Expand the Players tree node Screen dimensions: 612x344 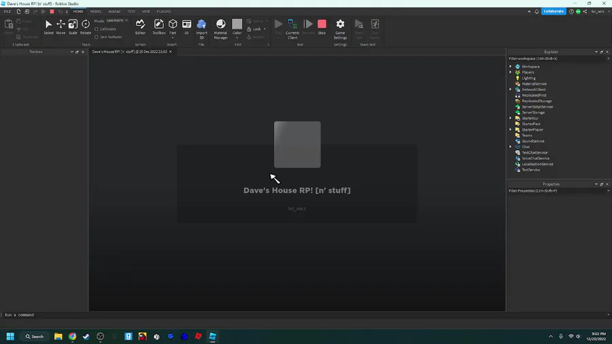point(511,72)
